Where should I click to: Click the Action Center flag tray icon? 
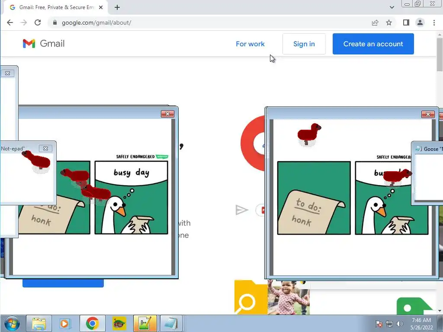point(379,324)
